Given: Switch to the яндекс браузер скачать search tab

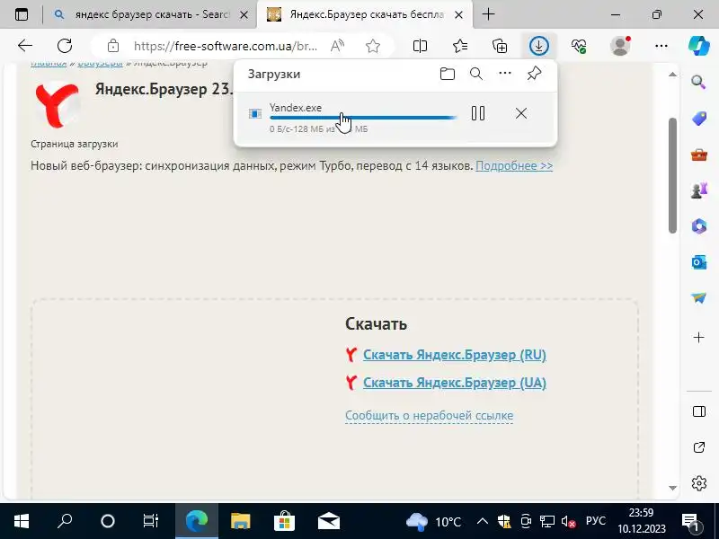Looking at the screenshot, I should pyautogui.click(x=151, y=14).
